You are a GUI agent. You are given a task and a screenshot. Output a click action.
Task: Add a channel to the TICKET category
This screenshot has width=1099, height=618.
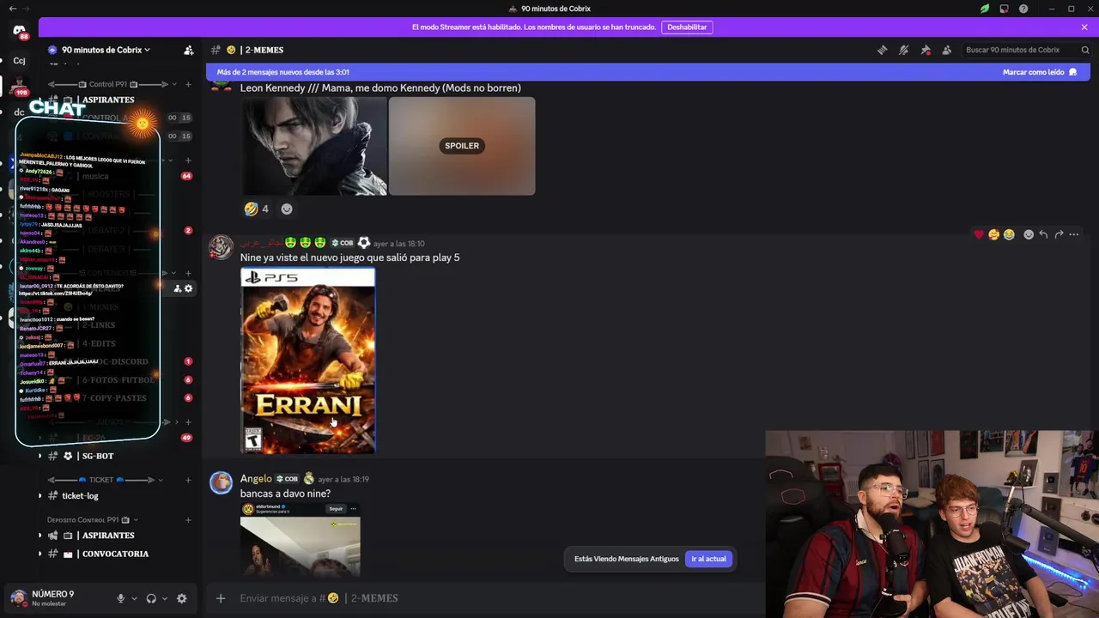(188, 480)
